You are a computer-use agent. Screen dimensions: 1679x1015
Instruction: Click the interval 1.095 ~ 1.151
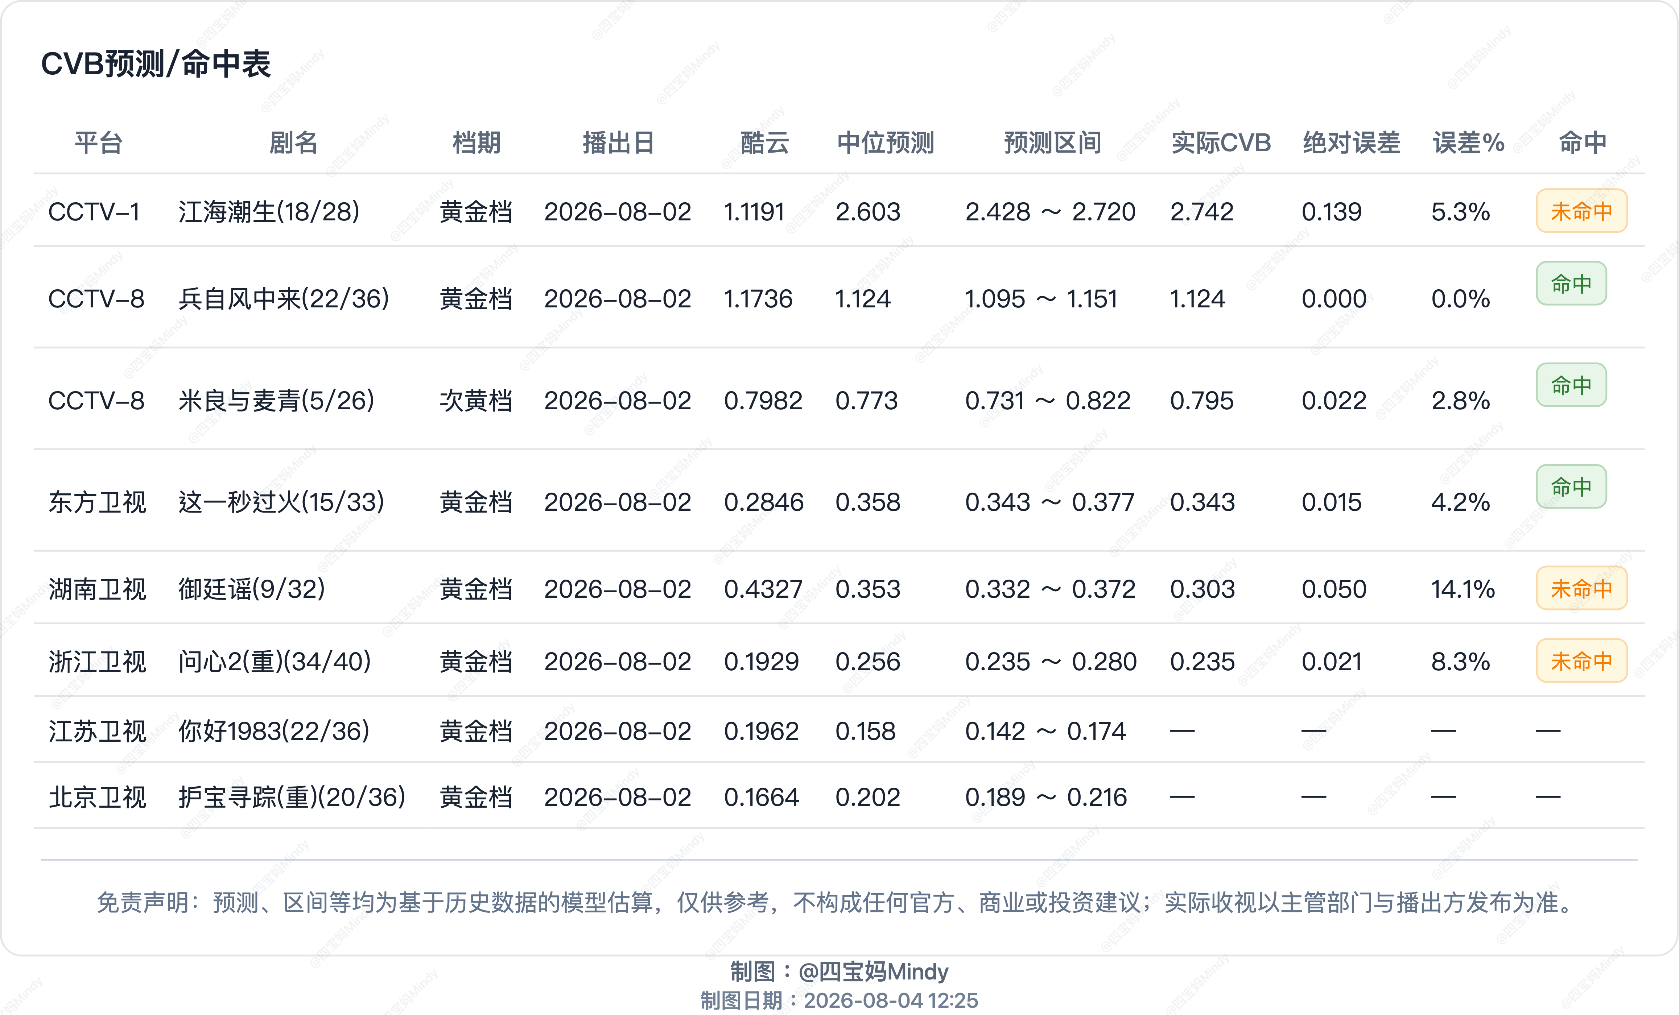[1041, 298]
